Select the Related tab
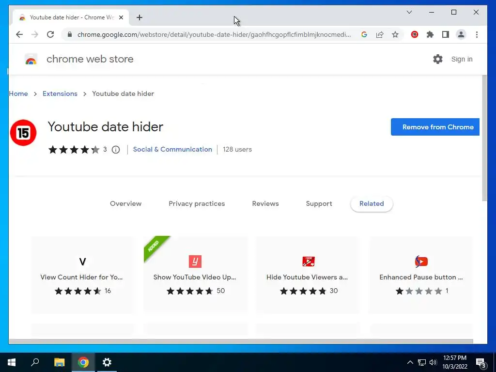The height and width of the screenshot is (372, 496). 372,204
